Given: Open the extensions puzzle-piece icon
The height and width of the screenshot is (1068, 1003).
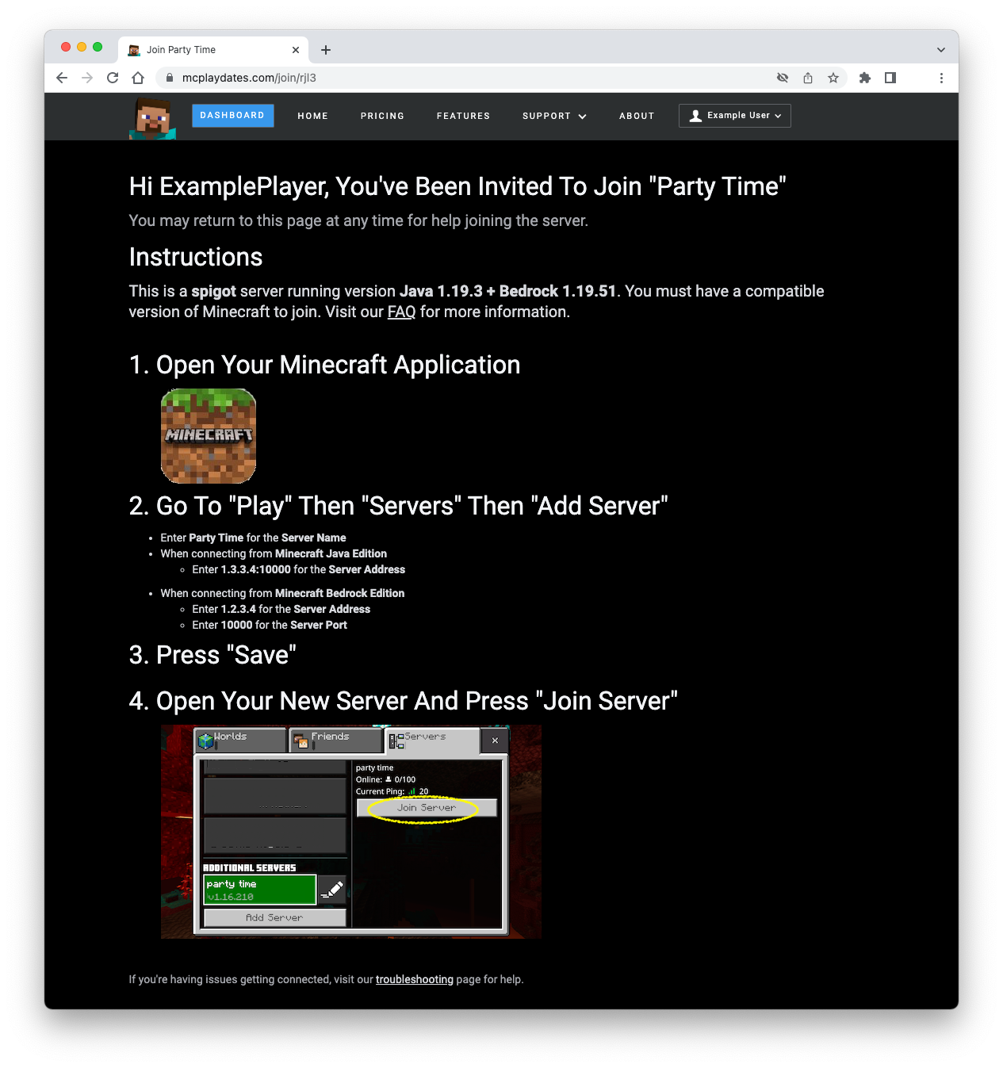Looking at the screenshot, I should point(864,78).
